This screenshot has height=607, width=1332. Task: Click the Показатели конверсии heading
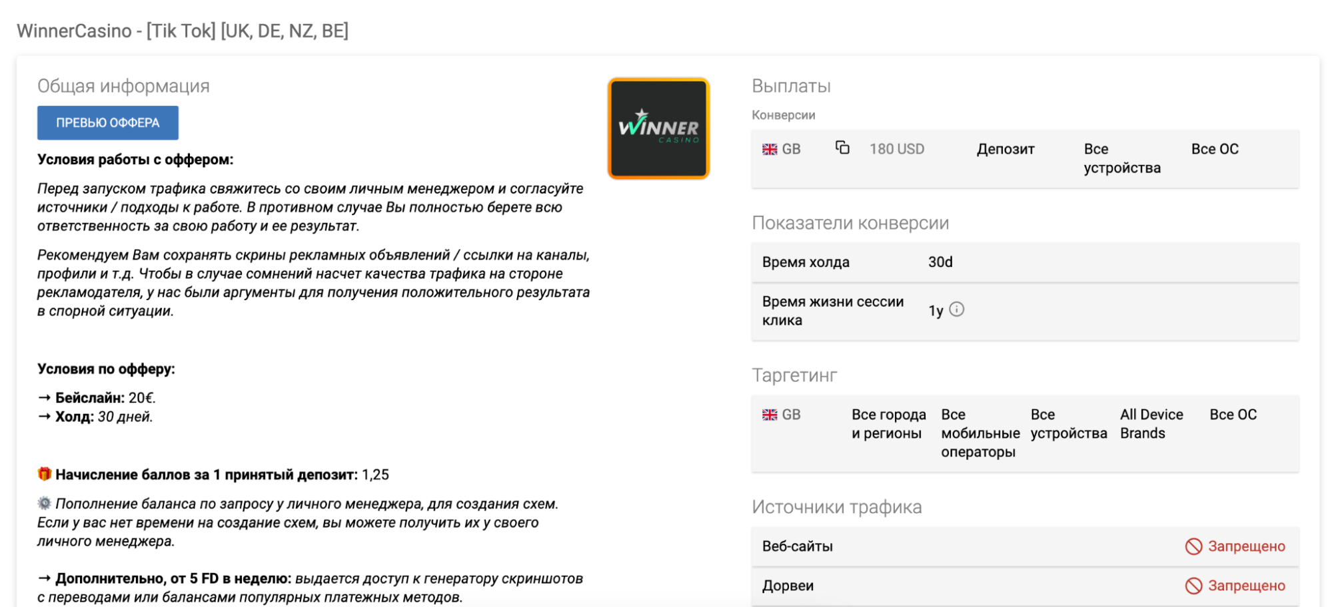pos(850,223)
